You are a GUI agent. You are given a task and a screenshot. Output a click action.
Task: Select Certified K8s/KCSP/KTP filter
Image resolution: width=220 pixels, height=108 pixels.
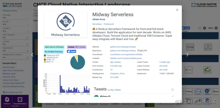pyautogui.click(x=14, y=83)
